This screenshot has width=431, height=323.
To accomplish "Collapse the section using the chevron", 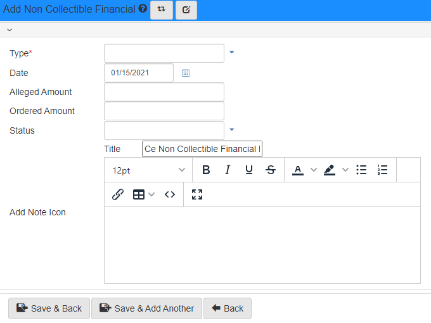I will tap(10, 30).
